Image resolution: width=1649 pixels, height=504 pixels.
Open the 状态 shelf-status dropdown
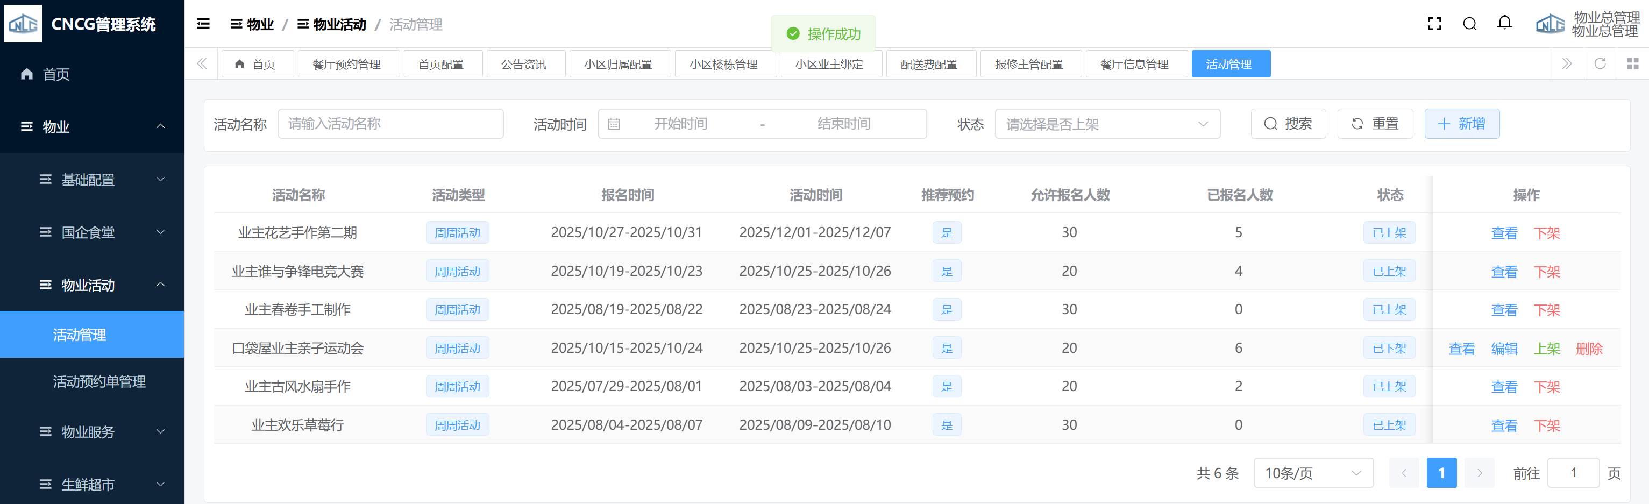pos(1107,124)
